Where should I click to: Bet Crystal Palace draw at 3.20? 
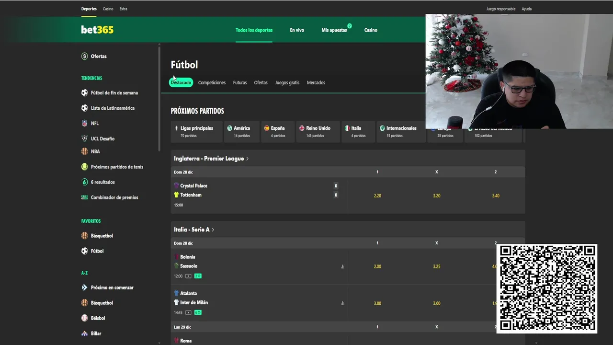[436, 195]
